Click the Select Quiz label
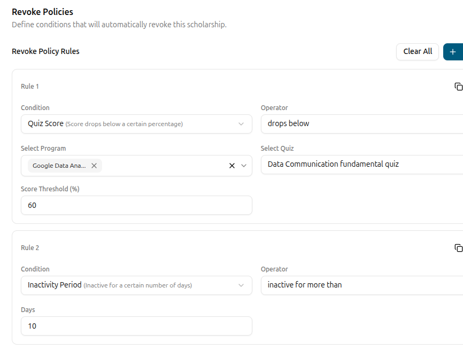 [x=277, y=149]
